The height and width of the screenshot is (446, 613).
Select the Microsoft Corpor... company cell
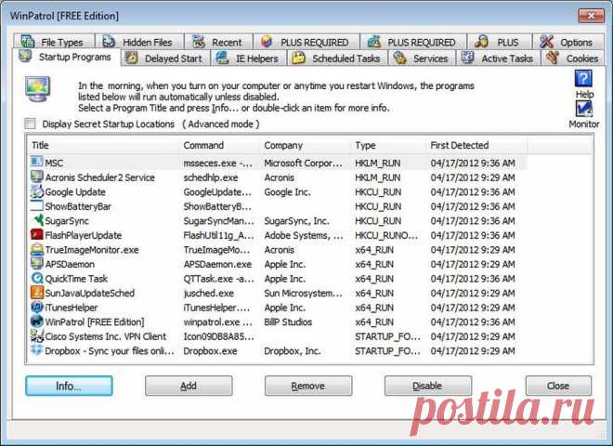coord(303,163)
